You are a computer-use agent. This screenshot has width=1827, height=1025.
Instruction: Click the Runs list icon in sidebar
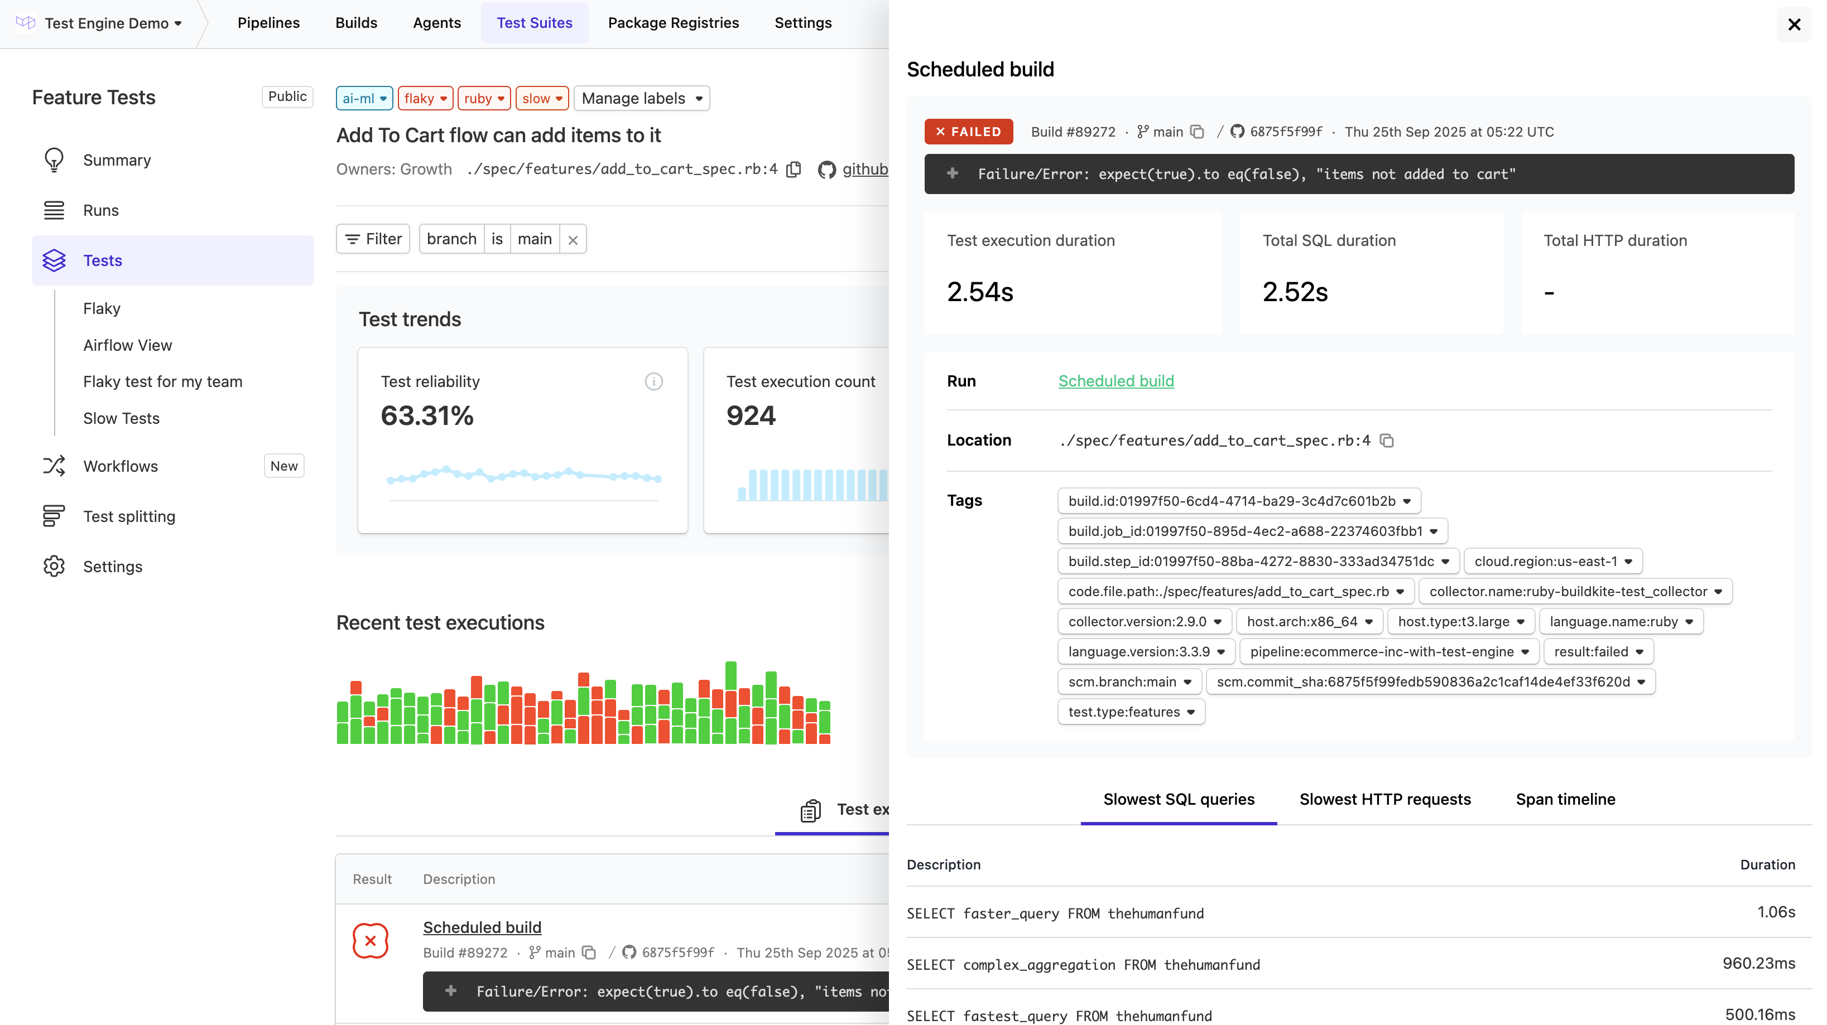[x=54, y=211]
